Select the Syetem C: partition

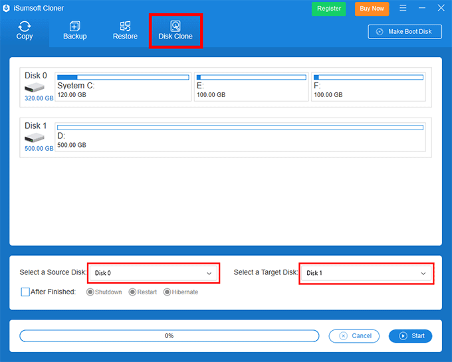123,87
